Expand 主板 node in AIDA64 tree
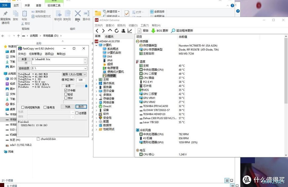 [x=97, y=79]
